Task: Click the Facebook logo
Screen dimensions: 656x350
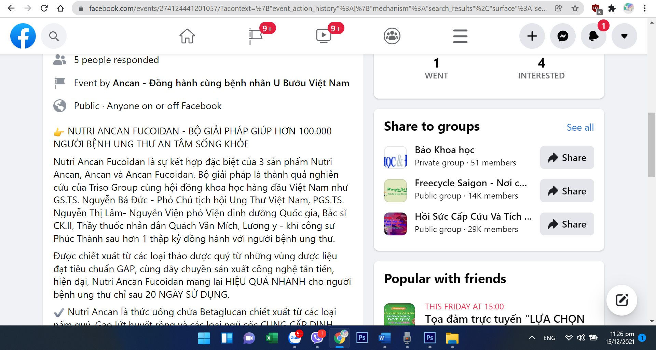Action: 23,36
